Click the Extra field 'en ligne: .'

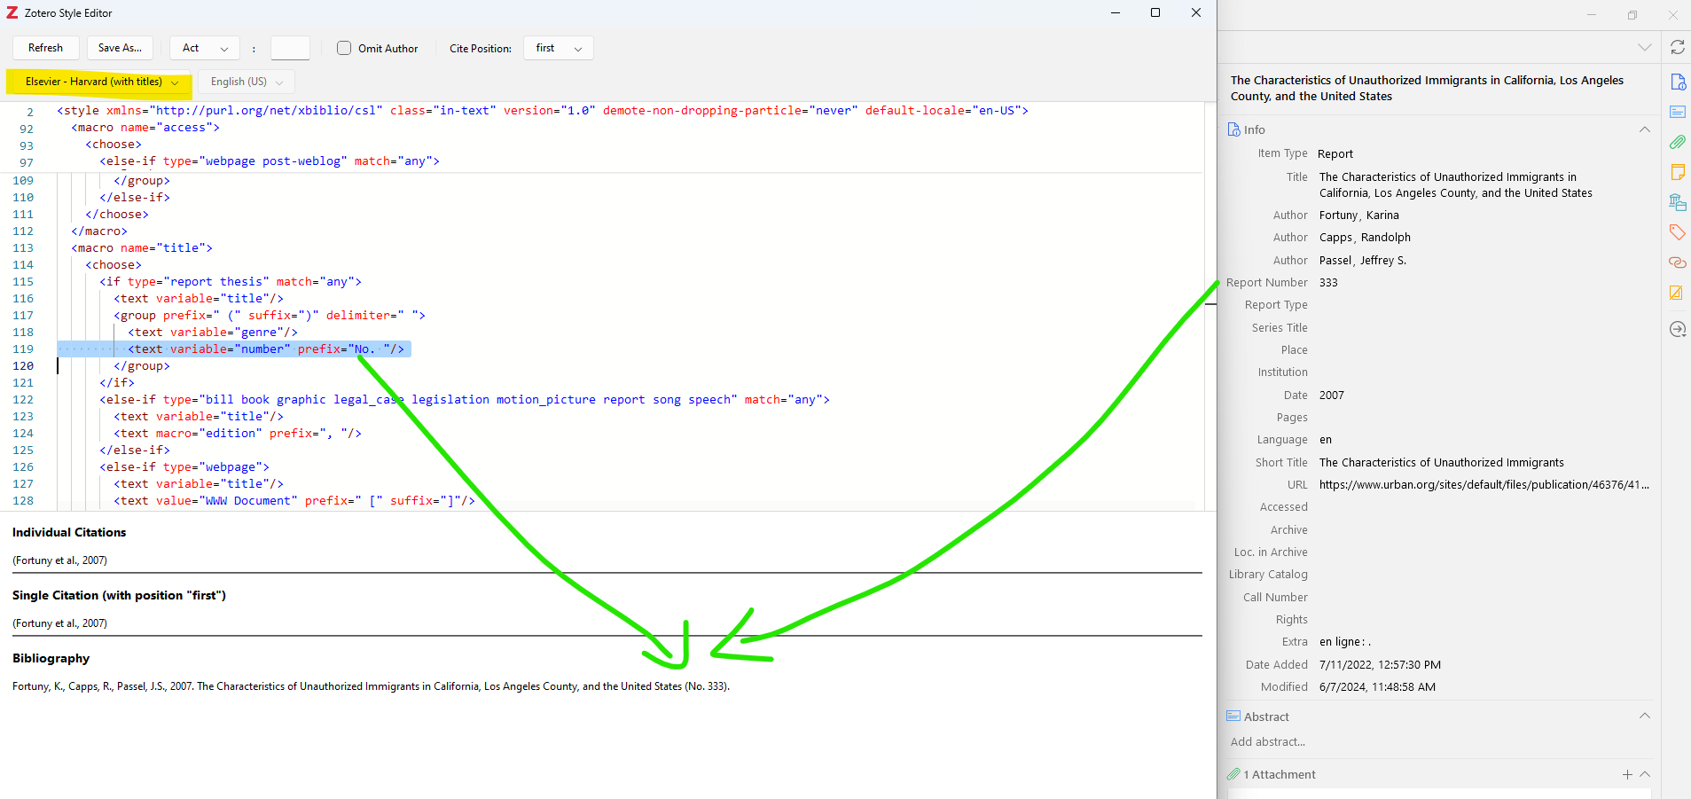point(1345,642)
